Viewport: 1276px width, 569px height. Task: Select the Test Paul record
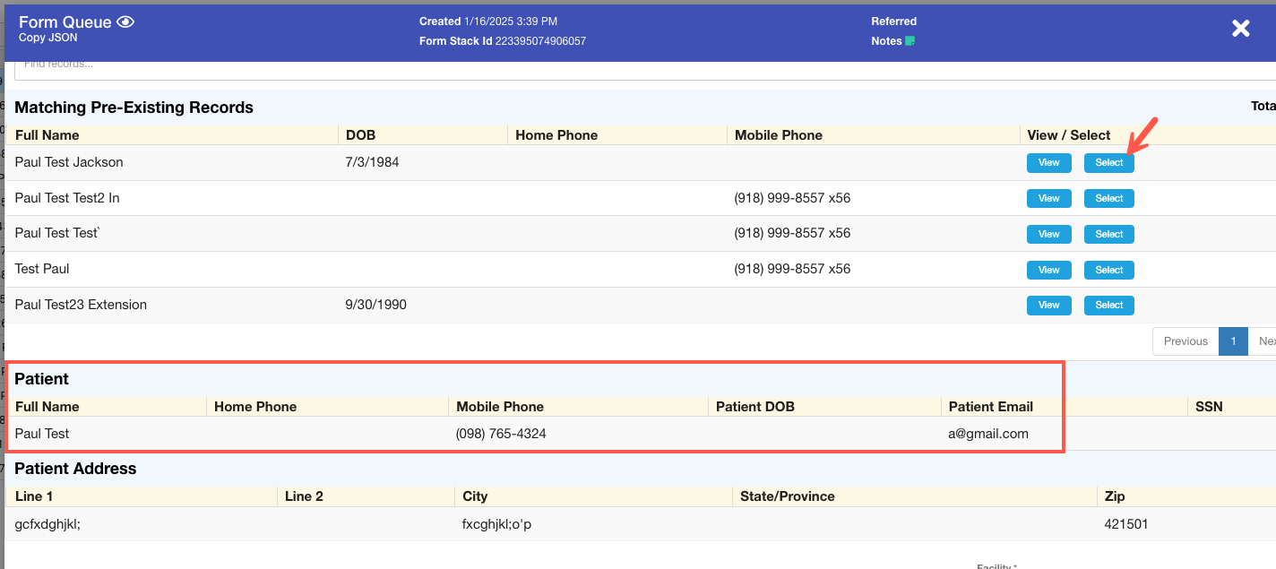click(x=1108, y=271)
